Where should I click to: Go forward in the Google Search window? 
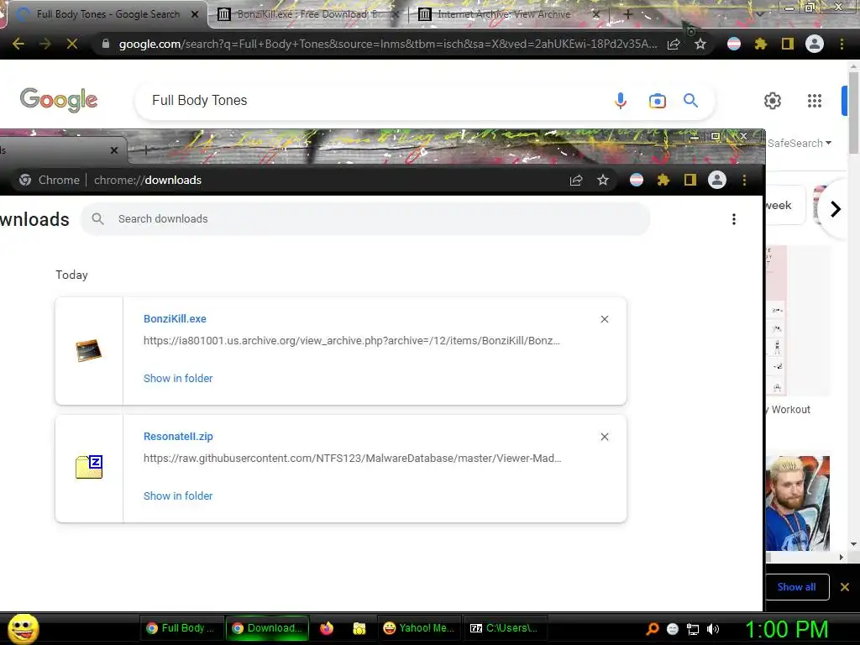[45, 44]
